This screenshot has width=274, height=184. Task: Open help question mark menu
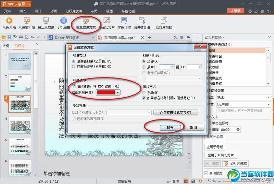pyautogui.click(x=269, y=11)
